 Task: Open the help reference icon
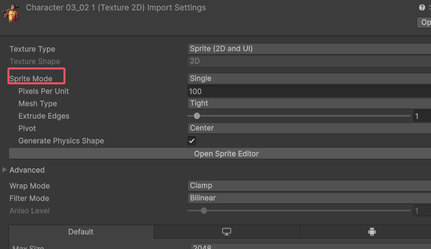422,8
